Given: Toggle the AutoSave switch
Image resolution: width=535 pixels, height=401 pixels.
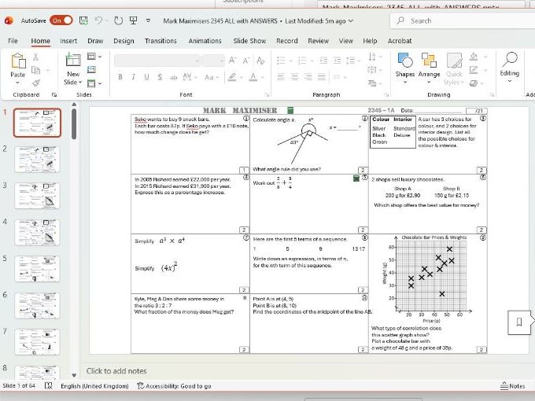Looking at the screenshot, I should [61, 20].
